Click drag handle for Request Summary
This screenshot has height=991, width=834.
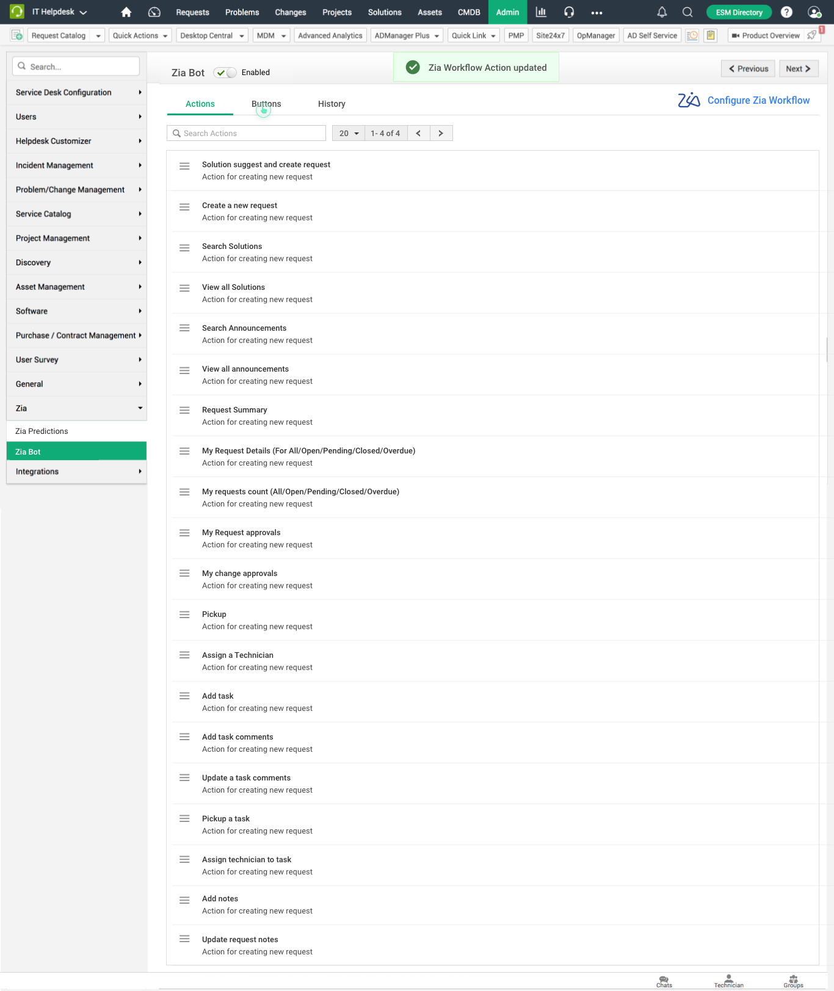pos(184,411)
